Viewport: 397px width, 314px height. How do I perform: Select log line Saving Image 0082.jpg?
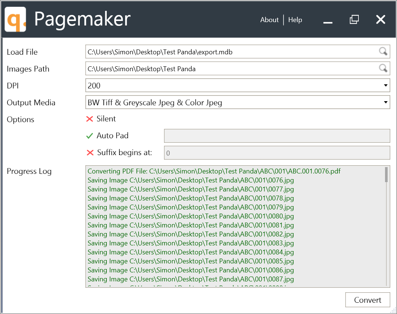pos(191,234)
